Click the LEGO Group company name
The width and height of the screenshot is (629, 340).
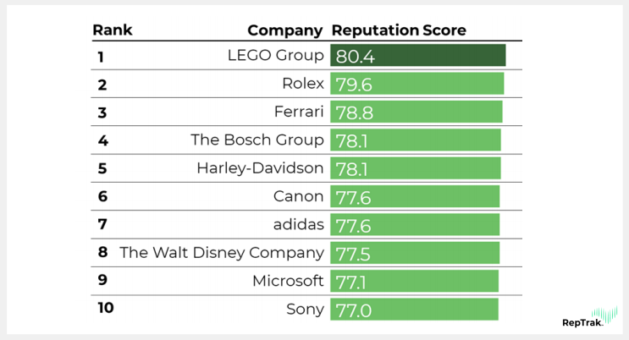[275, 56]
